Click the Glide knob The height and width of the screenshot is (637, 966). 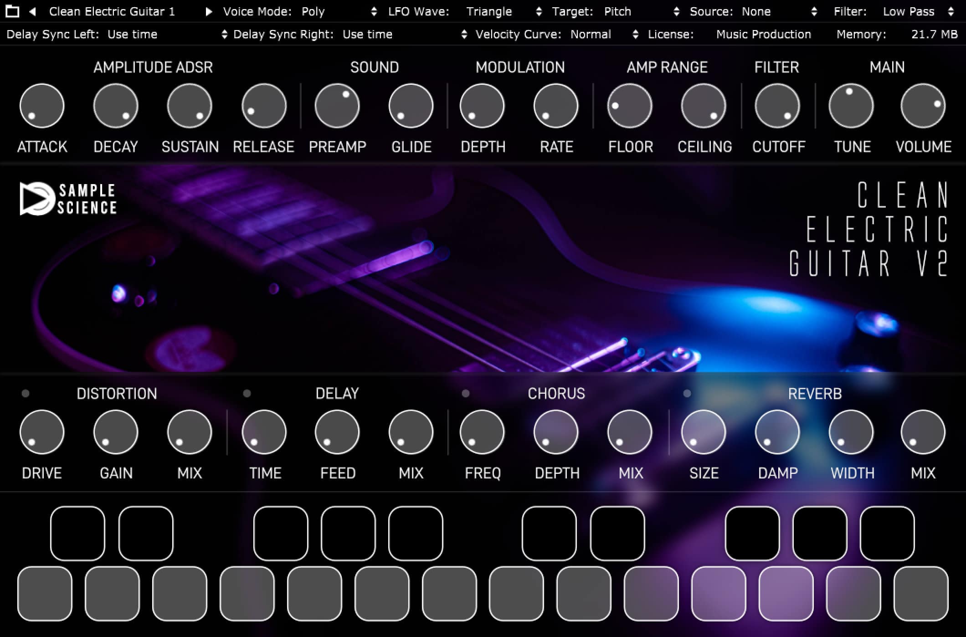[x=411, y=106]
